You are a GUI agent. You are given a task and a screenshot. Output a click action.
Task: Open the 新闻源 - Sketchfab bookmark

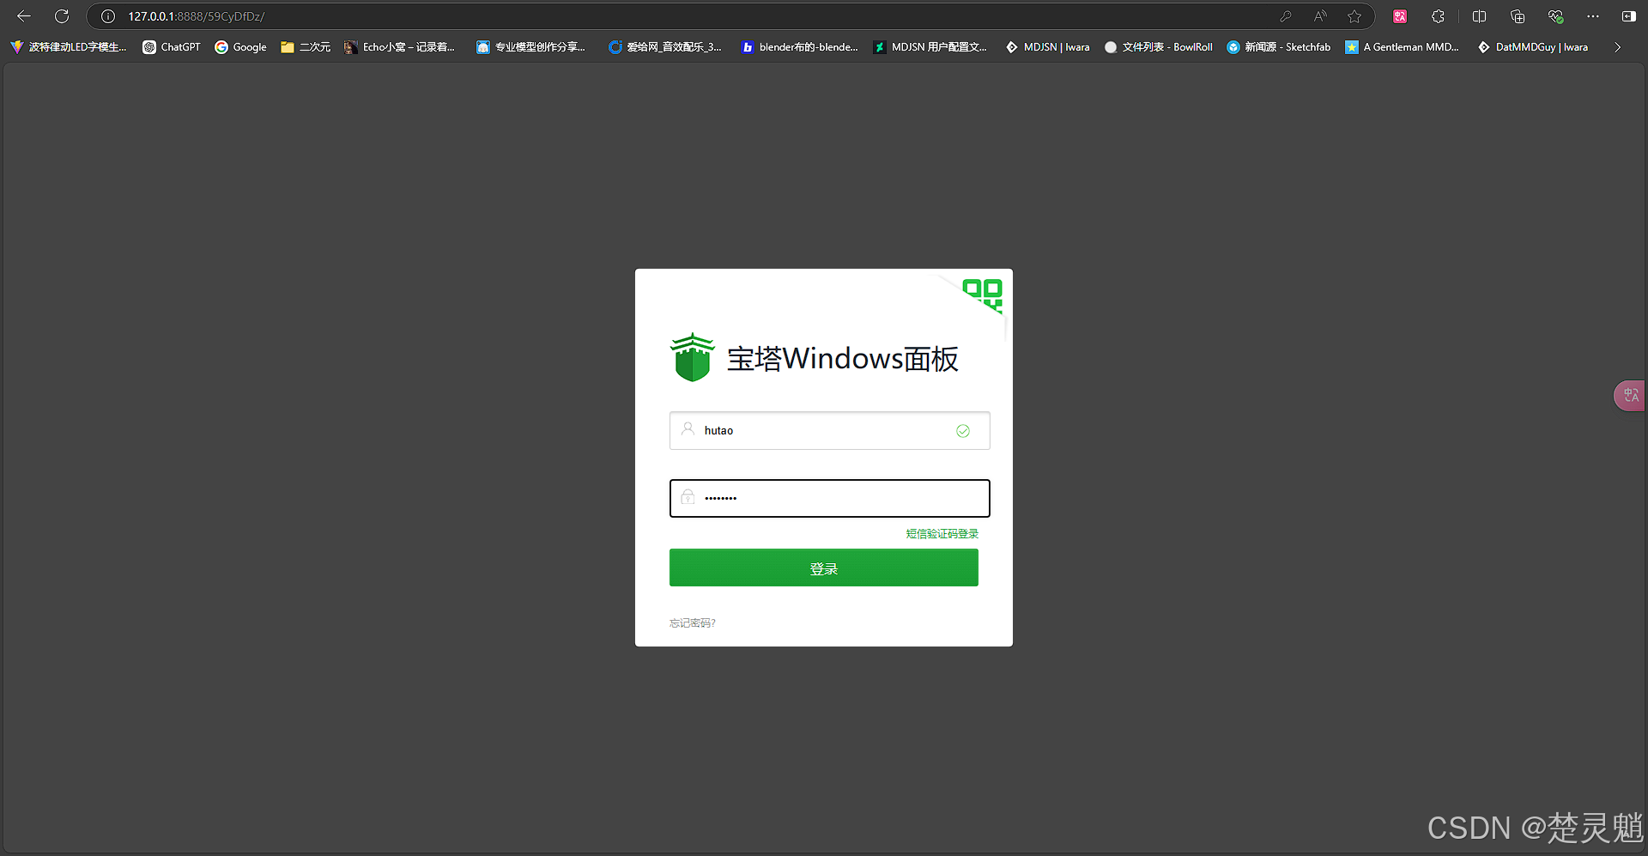click(x=1279, y=47)
